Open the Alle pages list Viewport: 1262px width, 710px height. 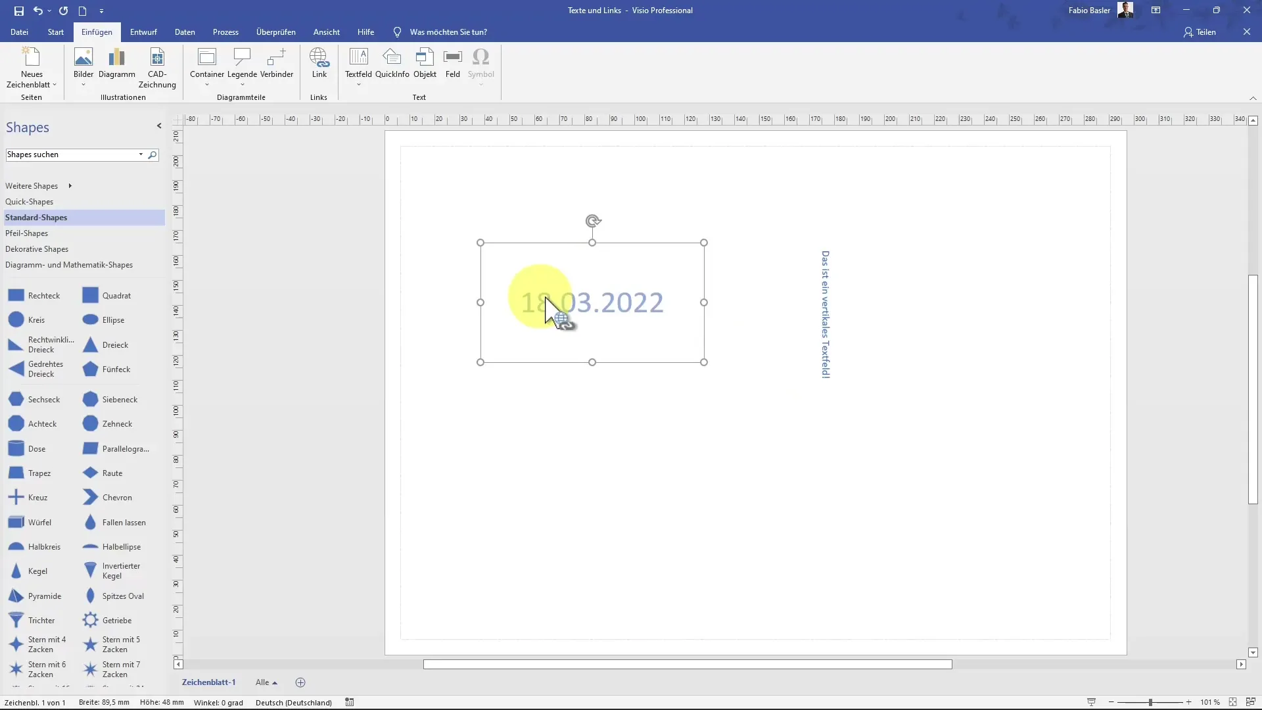tap(266, 682)
